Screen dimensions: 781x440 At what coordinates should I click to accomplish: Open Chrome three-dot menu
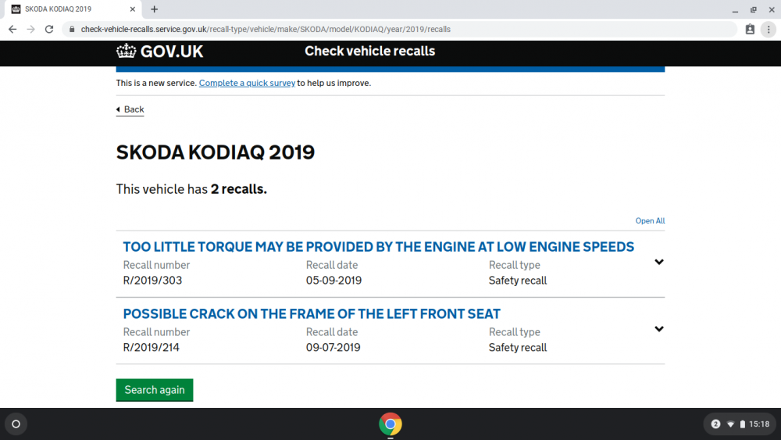click(769, 30)
